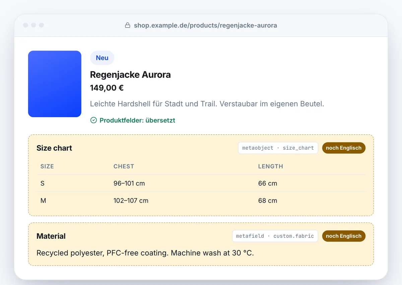Screen dimensions: 402x285
Task: Click size cell "S"
Action: [43, 184]
